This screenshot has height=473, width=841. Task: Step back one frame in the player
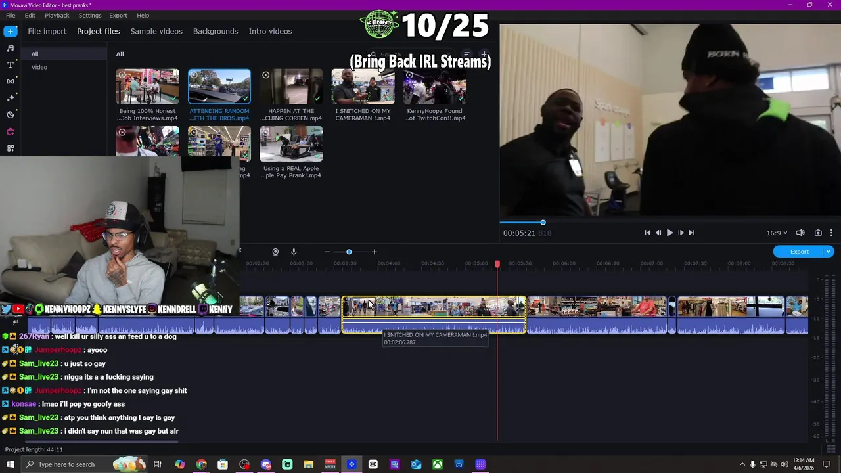[x=658, y=233]
